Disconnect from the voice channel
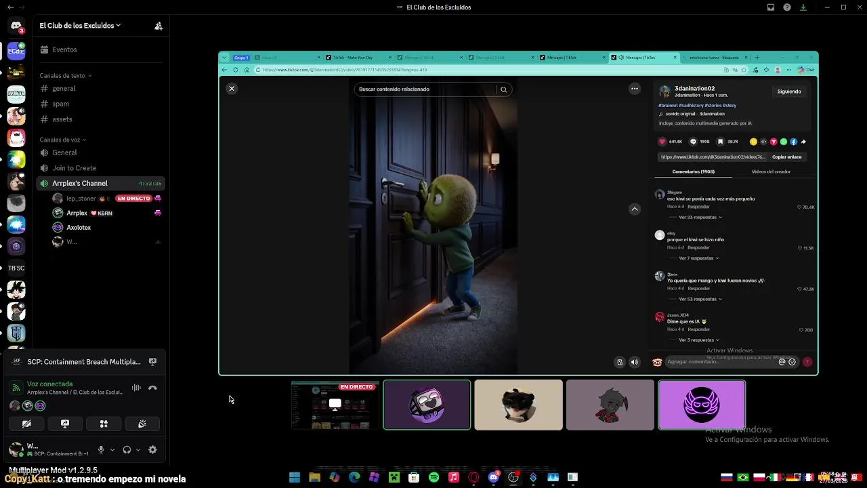The width and height of the screenshot is (867, 488). tap(152, 388)
